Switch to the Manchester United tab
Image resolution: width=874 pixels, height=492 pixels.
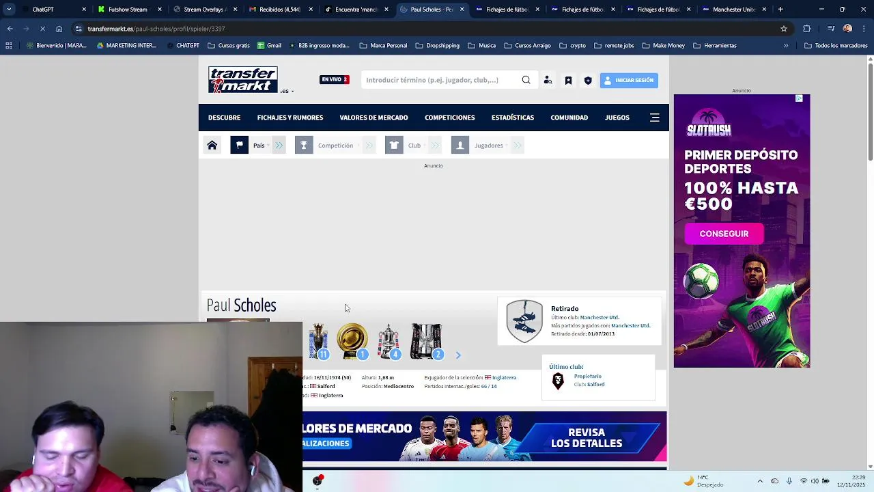(733, 10)
